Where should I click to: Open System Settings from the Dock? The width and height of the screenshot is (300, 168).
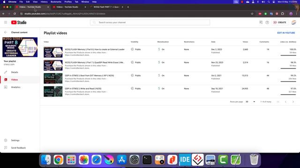[135, 160]
